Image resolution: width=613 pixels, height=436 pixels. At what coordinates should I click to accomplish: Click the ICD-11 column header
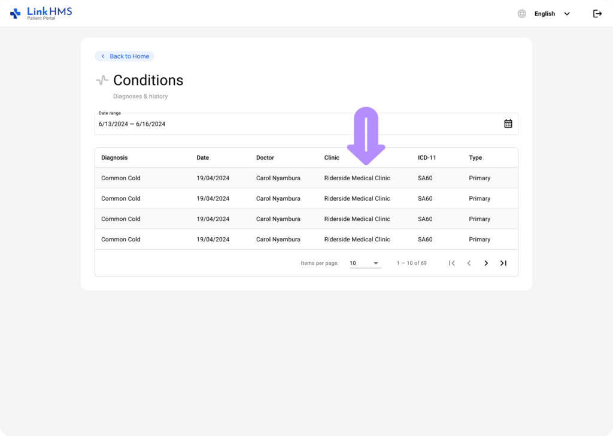pyautogui.click(x=426, y=158)
